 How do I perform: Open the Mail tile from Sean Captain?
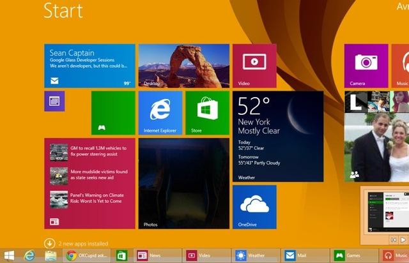coord(89,66)
